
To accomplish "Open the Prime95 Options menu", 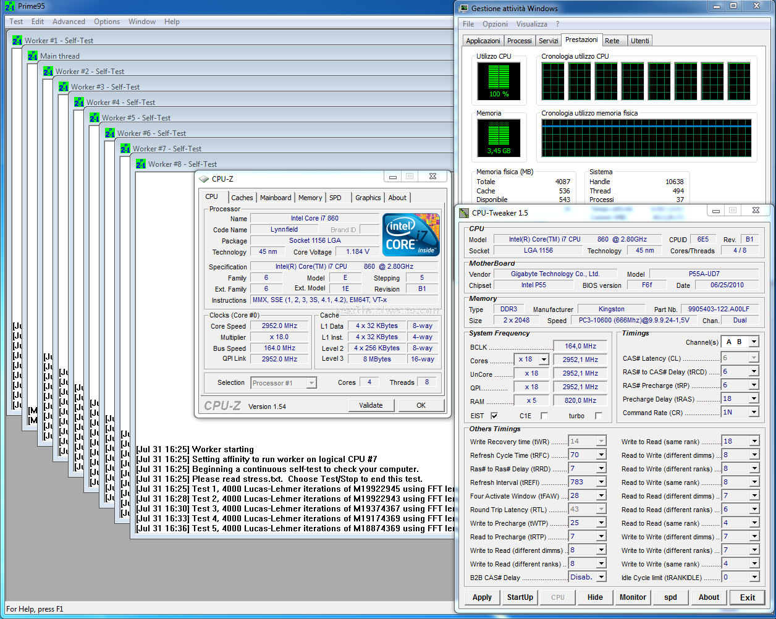I will (107, 22).
